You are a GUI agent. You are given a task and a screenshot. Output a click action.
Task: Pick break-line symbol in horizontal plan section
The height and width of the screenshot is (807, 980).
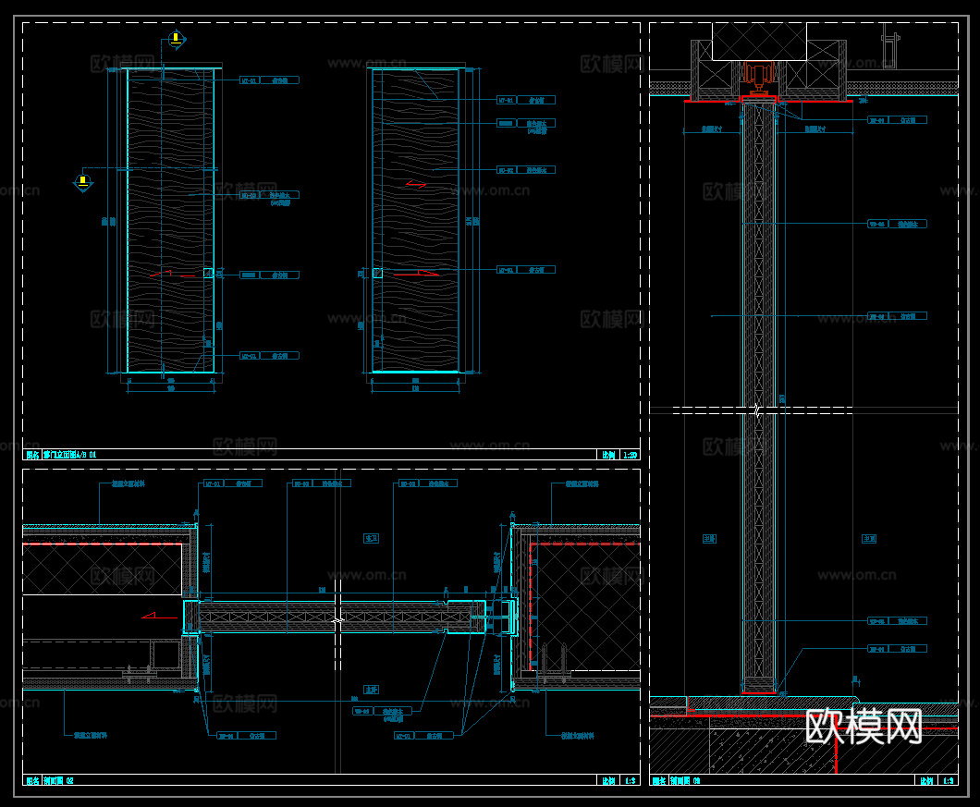[337, 620]
